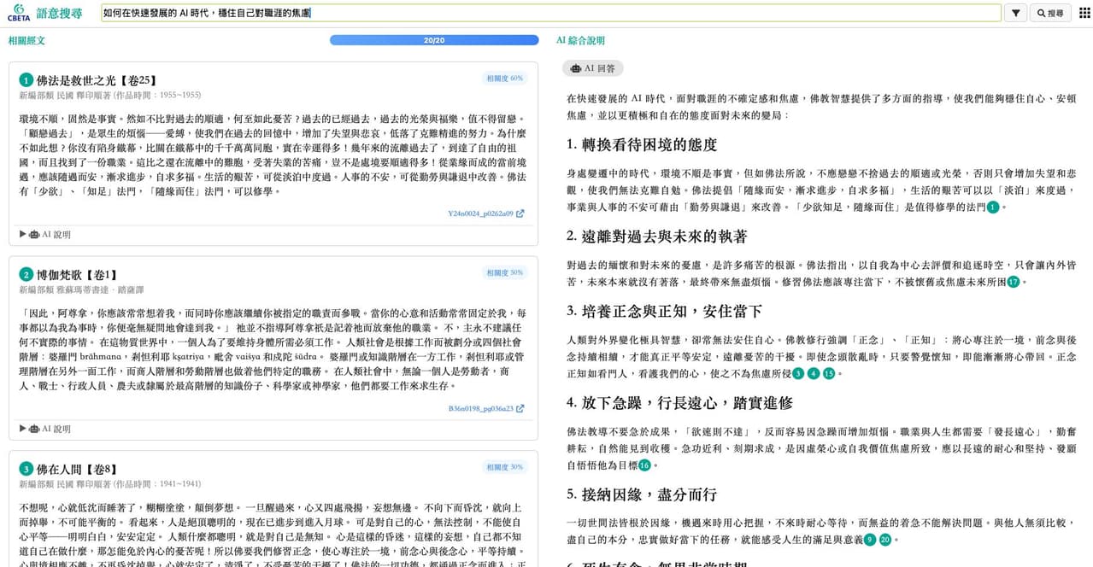The image size is (1093, 567).
Task: Click the 相關度 60% badge
Action: point(504,79)
